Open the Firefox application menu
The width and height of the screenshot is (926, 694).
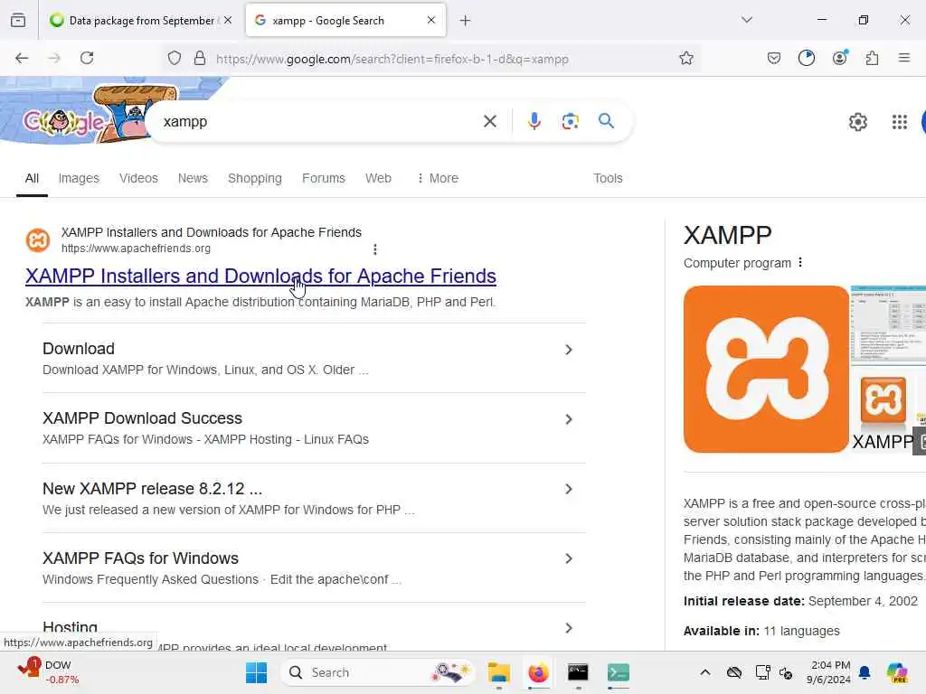coord(903,58)
